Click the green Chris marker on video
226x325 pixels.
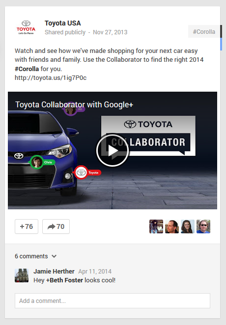coord(42,162)
